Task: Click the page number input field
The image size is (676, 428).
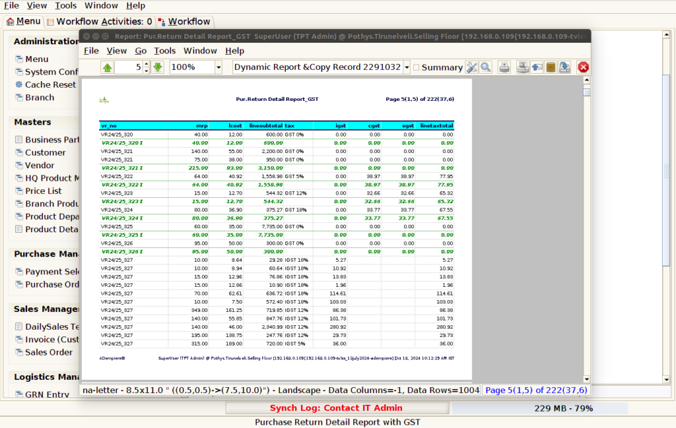Action: (x=129, y=67)
